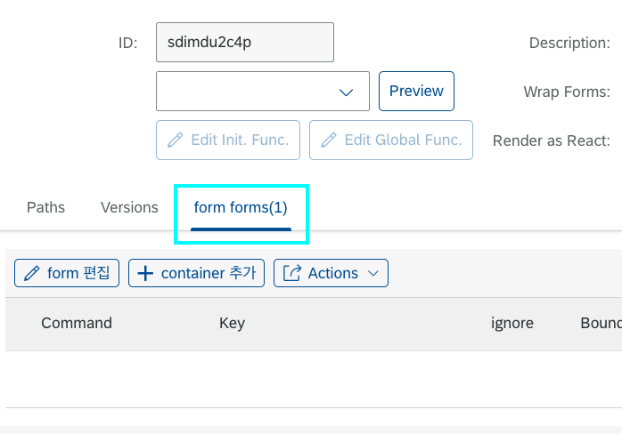Focus the ID field showing sdimdu2c4p

click(245, 42)
